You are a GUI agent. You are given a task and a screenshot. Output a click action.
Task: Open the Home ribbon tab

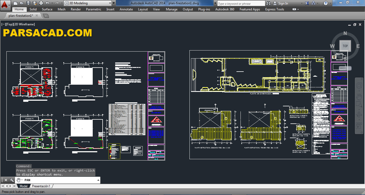point(19,9)
